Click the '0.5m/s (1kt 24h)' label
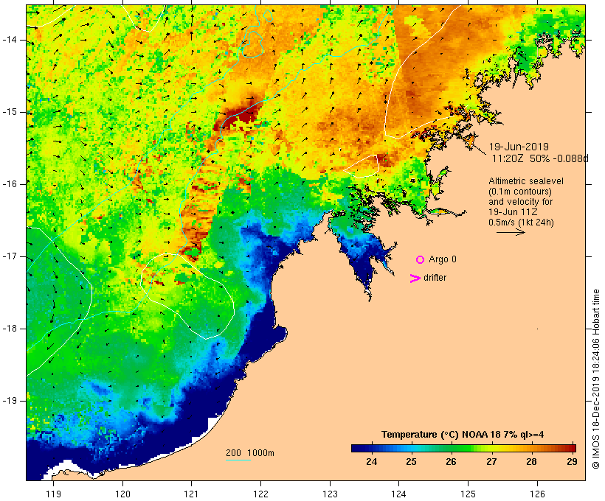Screen dimensions: 605x501 [521, 223]
